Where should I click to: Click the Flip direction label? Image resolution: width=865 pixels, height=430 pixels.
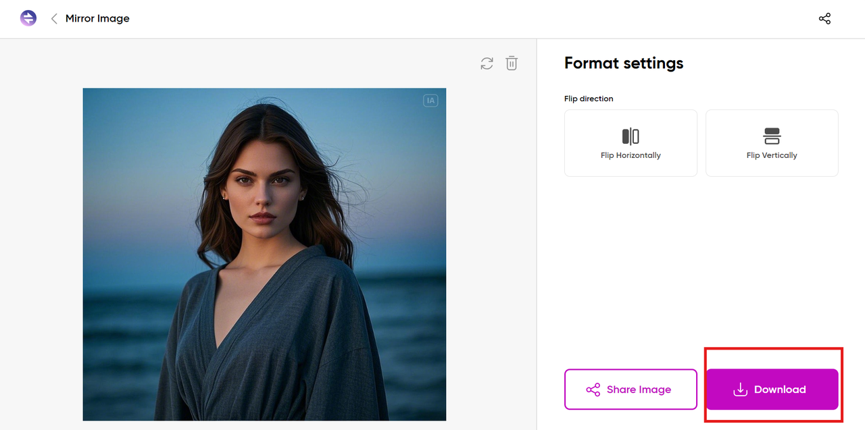(x=589, y=99)
